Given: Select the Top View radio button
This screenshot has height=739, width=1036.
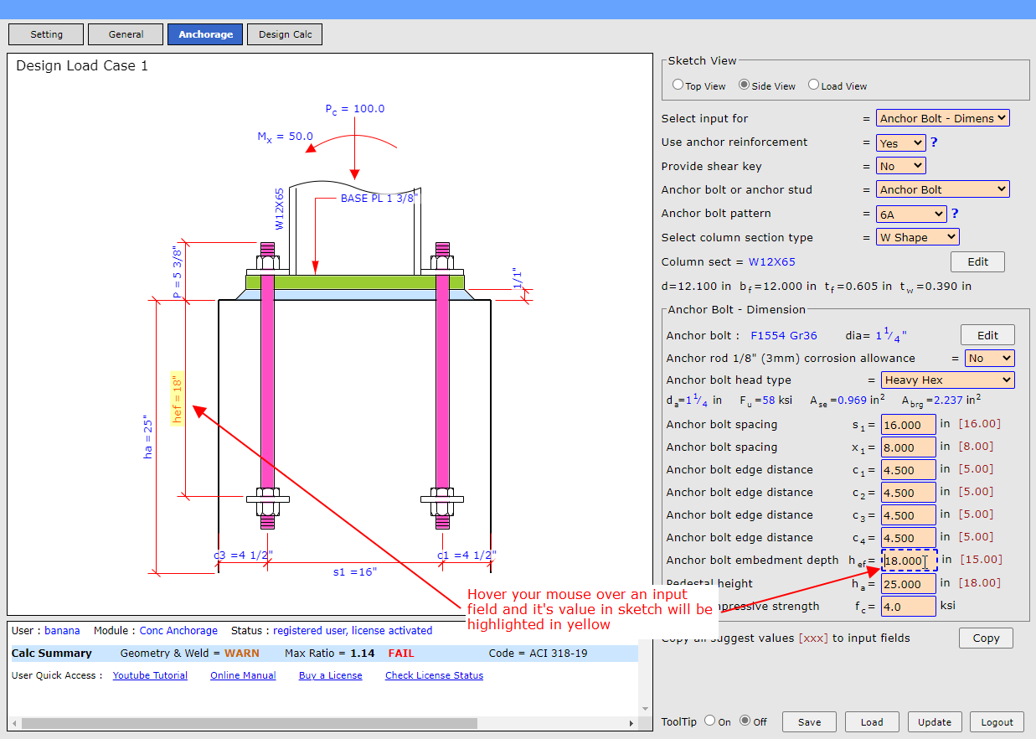Looking at the screenshot, I should [x=678, y=85].
